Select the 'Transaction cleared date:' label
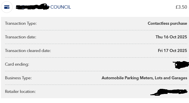The width and height of the screenshot is (189, 103). click(28, 51)
